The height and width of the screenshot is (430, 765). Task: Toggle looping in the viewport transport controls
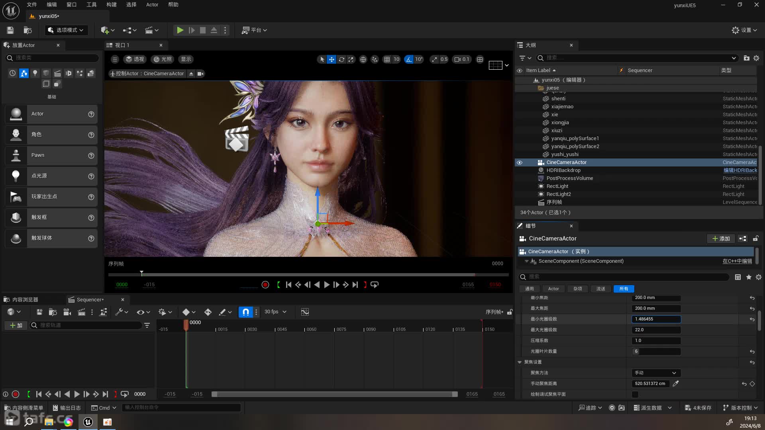pyautogui.click(x=375, y=285)
